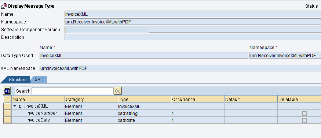Click the Deletable column header
This screenshot has height=138, width=321.
pos(299,100)
